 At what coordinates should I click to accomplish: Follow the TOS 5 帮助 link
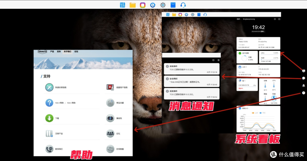point(71,103)
